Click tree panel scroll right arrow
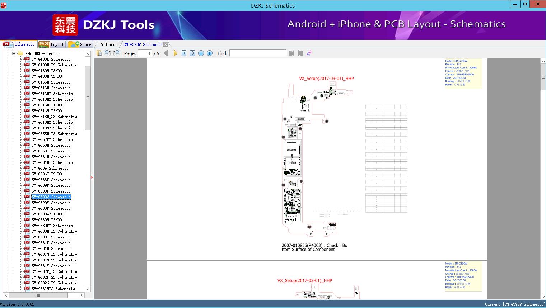This screenshot has width=546, height=308. tap(81, 295)
